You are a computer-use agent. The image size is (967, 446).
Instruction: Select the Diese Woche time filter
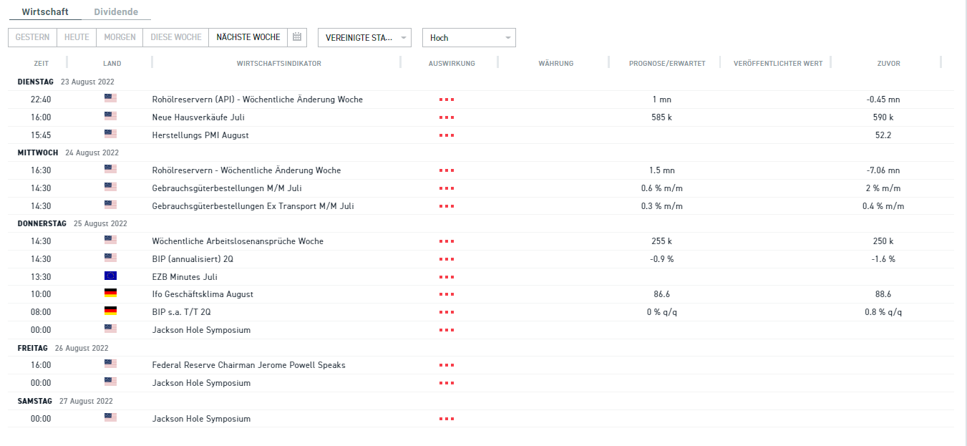coord(175,37)
